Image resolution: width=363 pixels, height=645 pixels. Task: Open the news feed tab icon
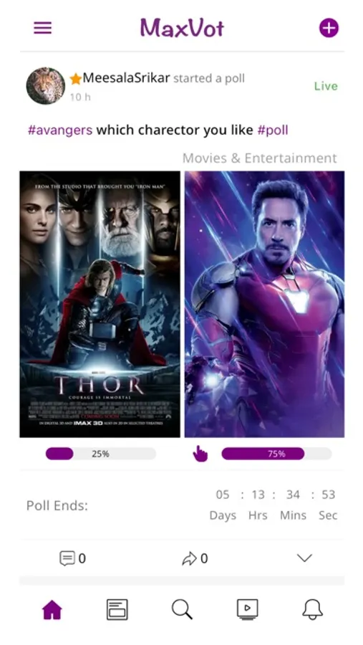pyautogui.click(x=117, y=609)
